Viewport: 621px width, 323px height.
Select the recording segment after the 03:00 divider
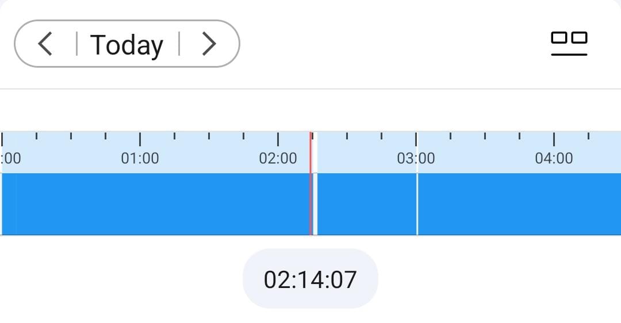pyautogui.click(x=517, y=204)
